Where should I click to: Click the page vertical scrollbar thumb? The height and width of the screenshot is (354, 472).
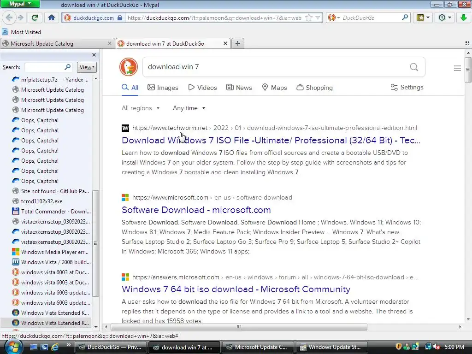point(468,70)
